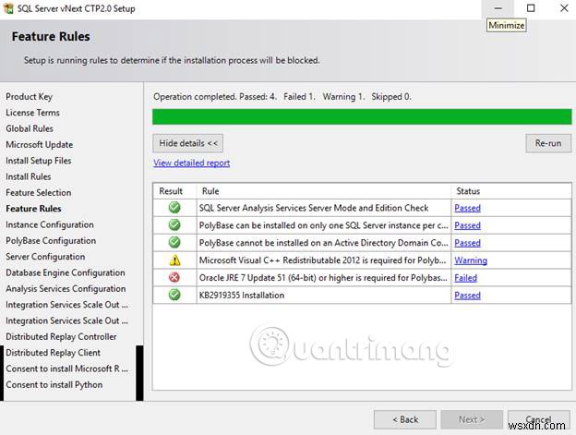Open Passed link for Active Directory Domain rule

[x=467, y=243]
